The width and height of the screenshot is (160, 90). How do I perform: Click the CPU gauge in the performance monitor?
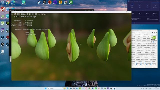(139, 5)
